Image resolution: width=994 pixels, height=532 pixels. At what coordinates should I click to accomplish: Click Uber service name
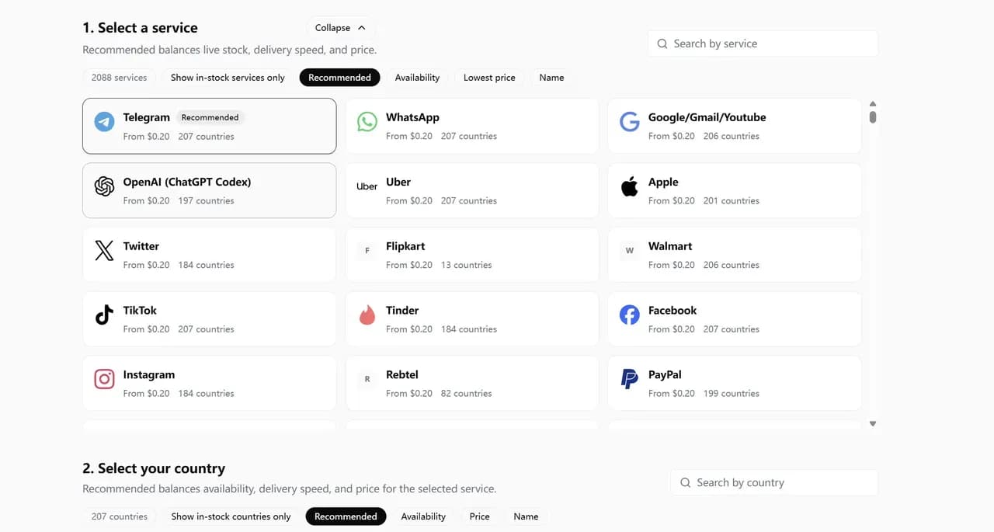click(x=398, y=182)
